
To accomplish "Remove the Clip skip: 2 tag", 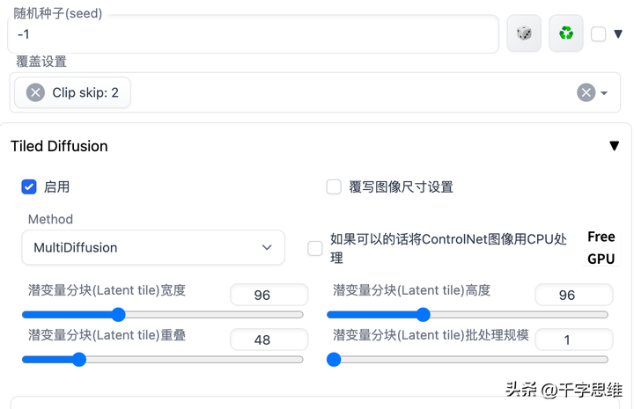I will (x=35, y=93).
